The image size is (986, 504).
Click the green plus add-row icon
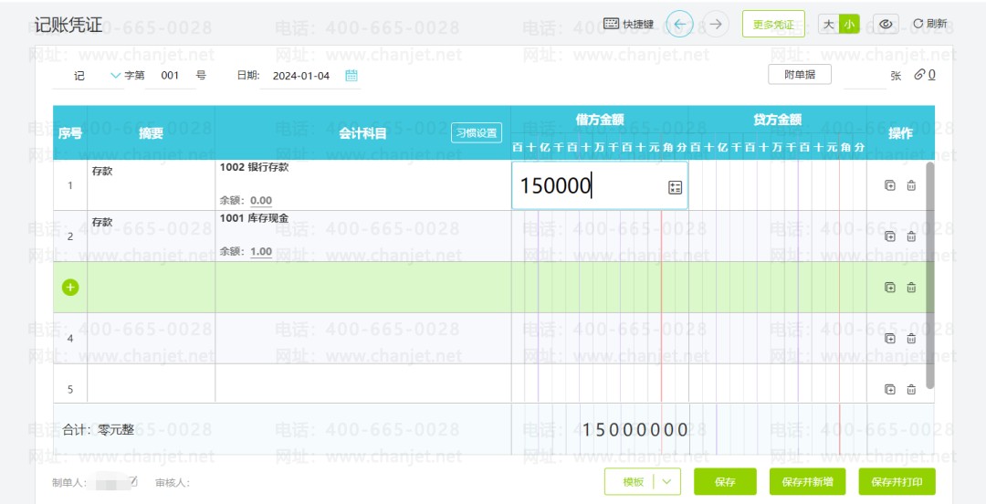(70, 288)
